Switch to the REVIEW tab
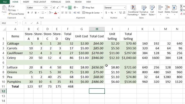 click(78, 2)
